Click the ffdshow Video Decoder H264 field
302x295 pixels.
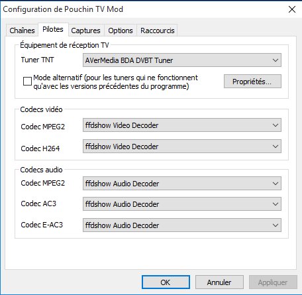coord(182,147)
